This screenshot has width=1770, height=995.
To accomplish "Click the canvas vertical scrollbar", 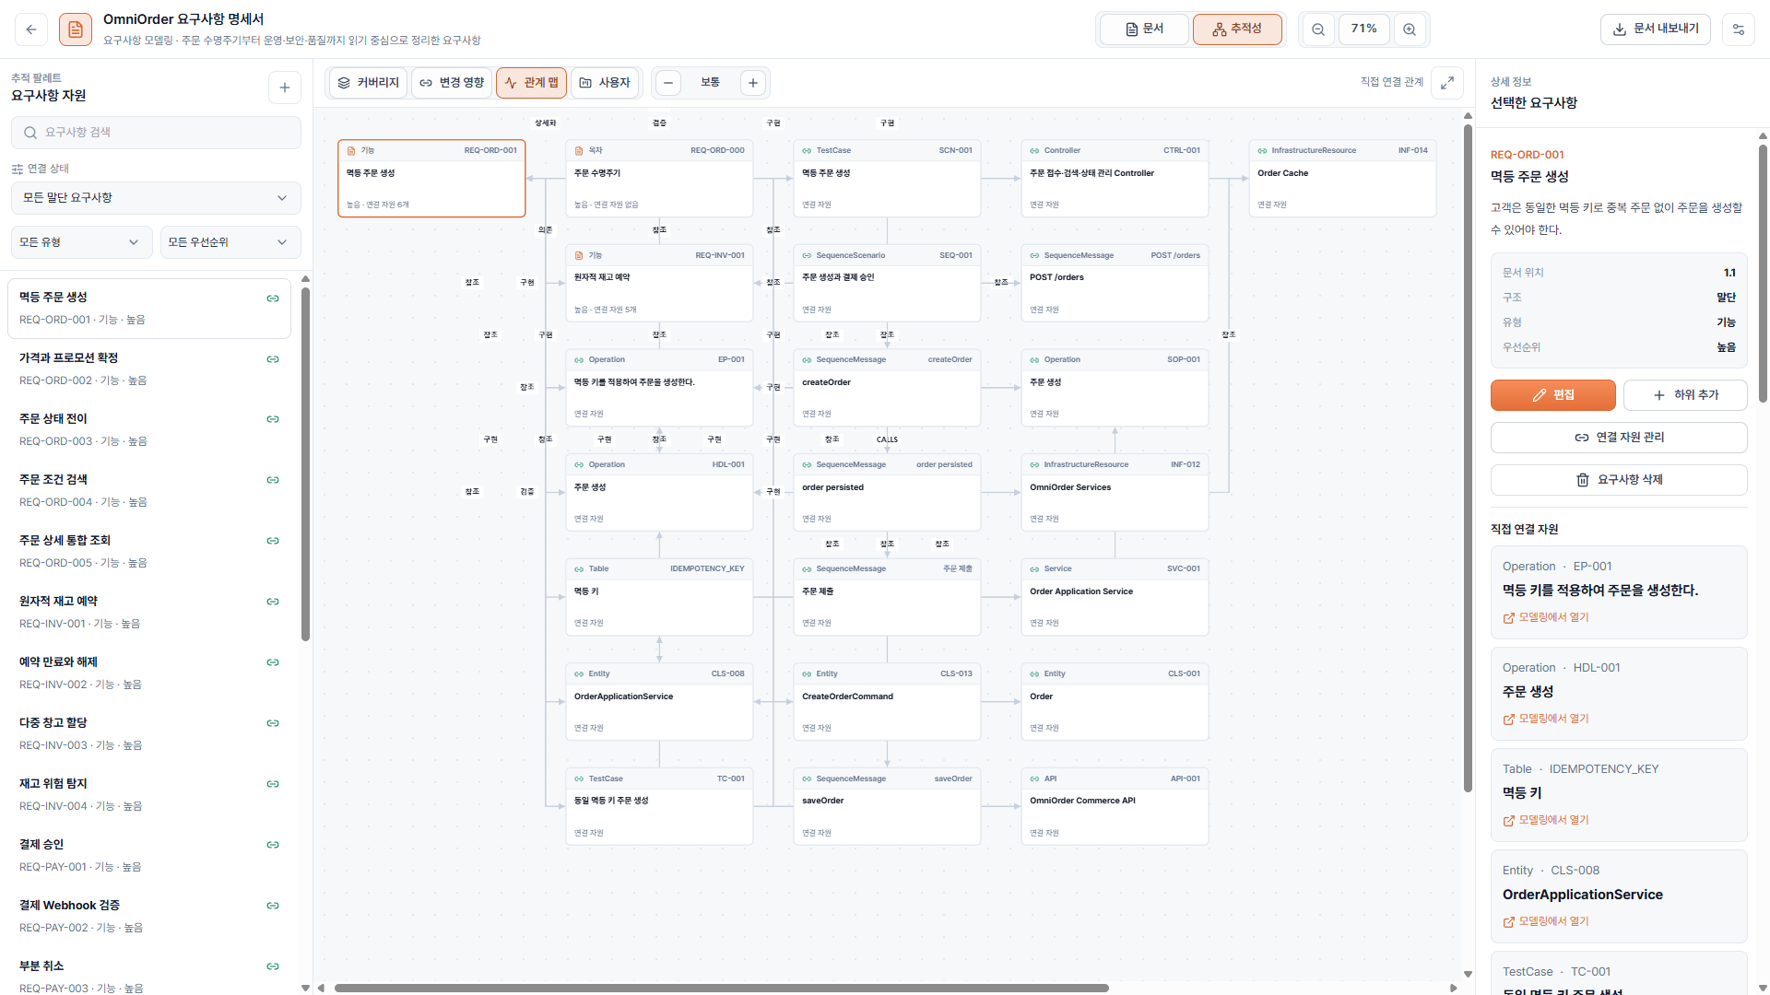I will [x=1468, y=458].
